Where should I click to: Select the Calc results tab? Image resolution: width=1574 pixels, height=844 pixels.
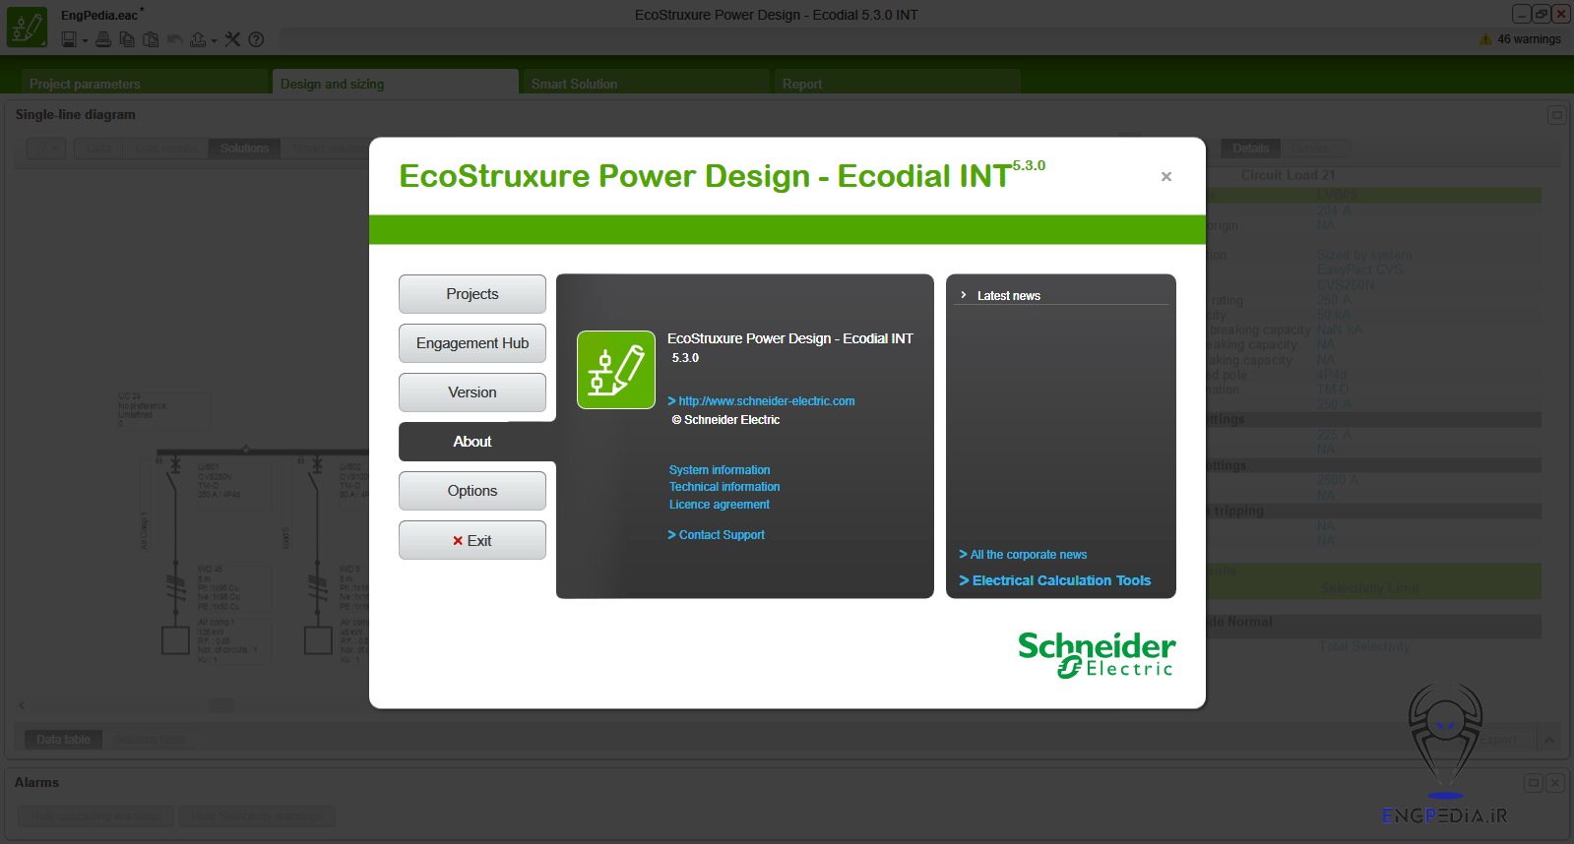165,149
